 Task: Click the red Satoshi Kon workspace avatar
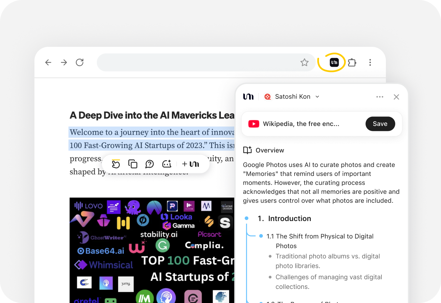tap(267, 97)
